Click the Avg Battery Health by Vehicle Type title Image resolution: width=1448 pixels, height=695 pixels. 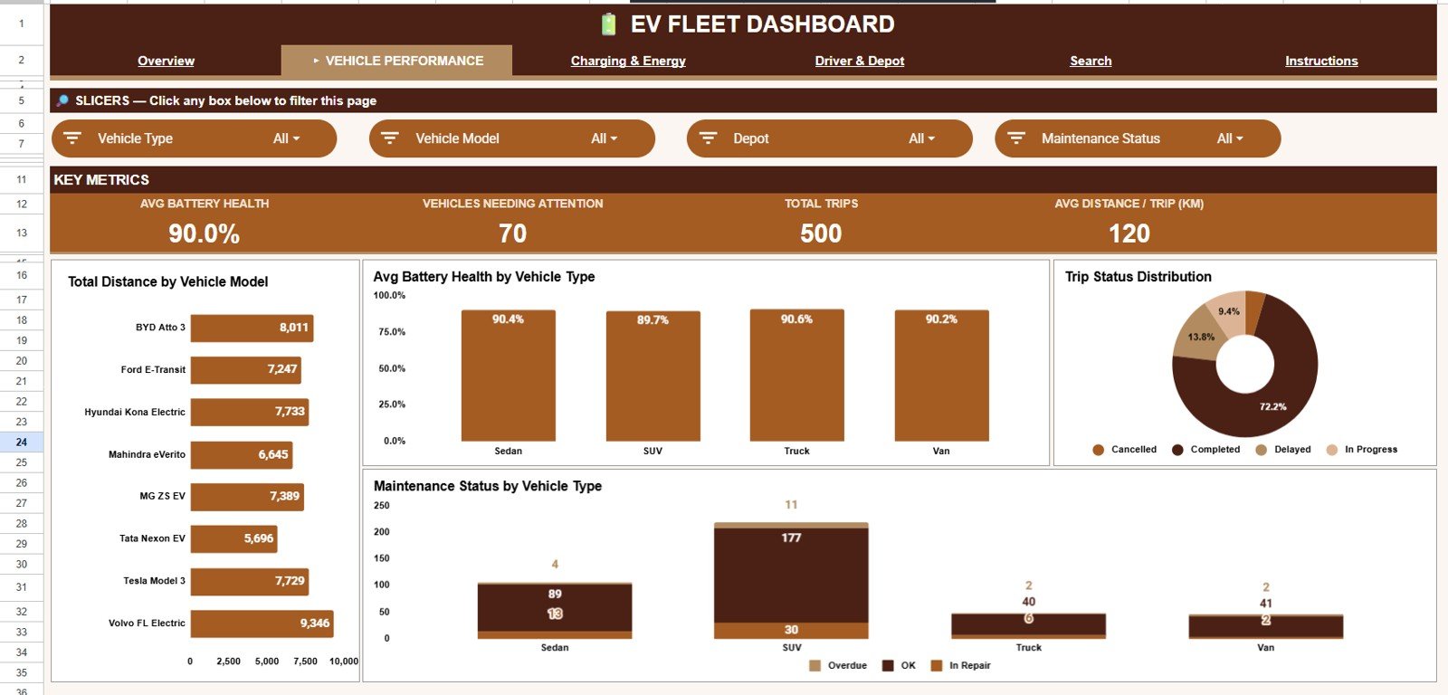coord(484,277)
